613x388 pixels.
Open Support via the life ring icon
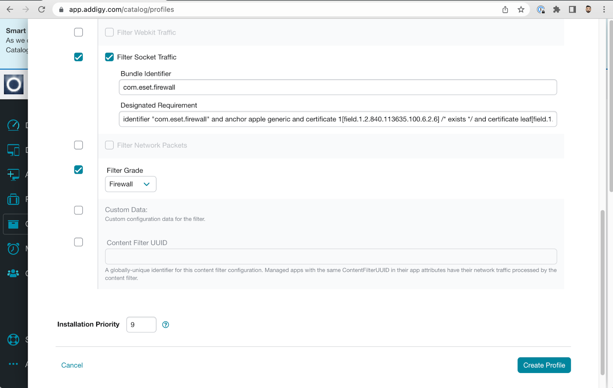[13, 339]
